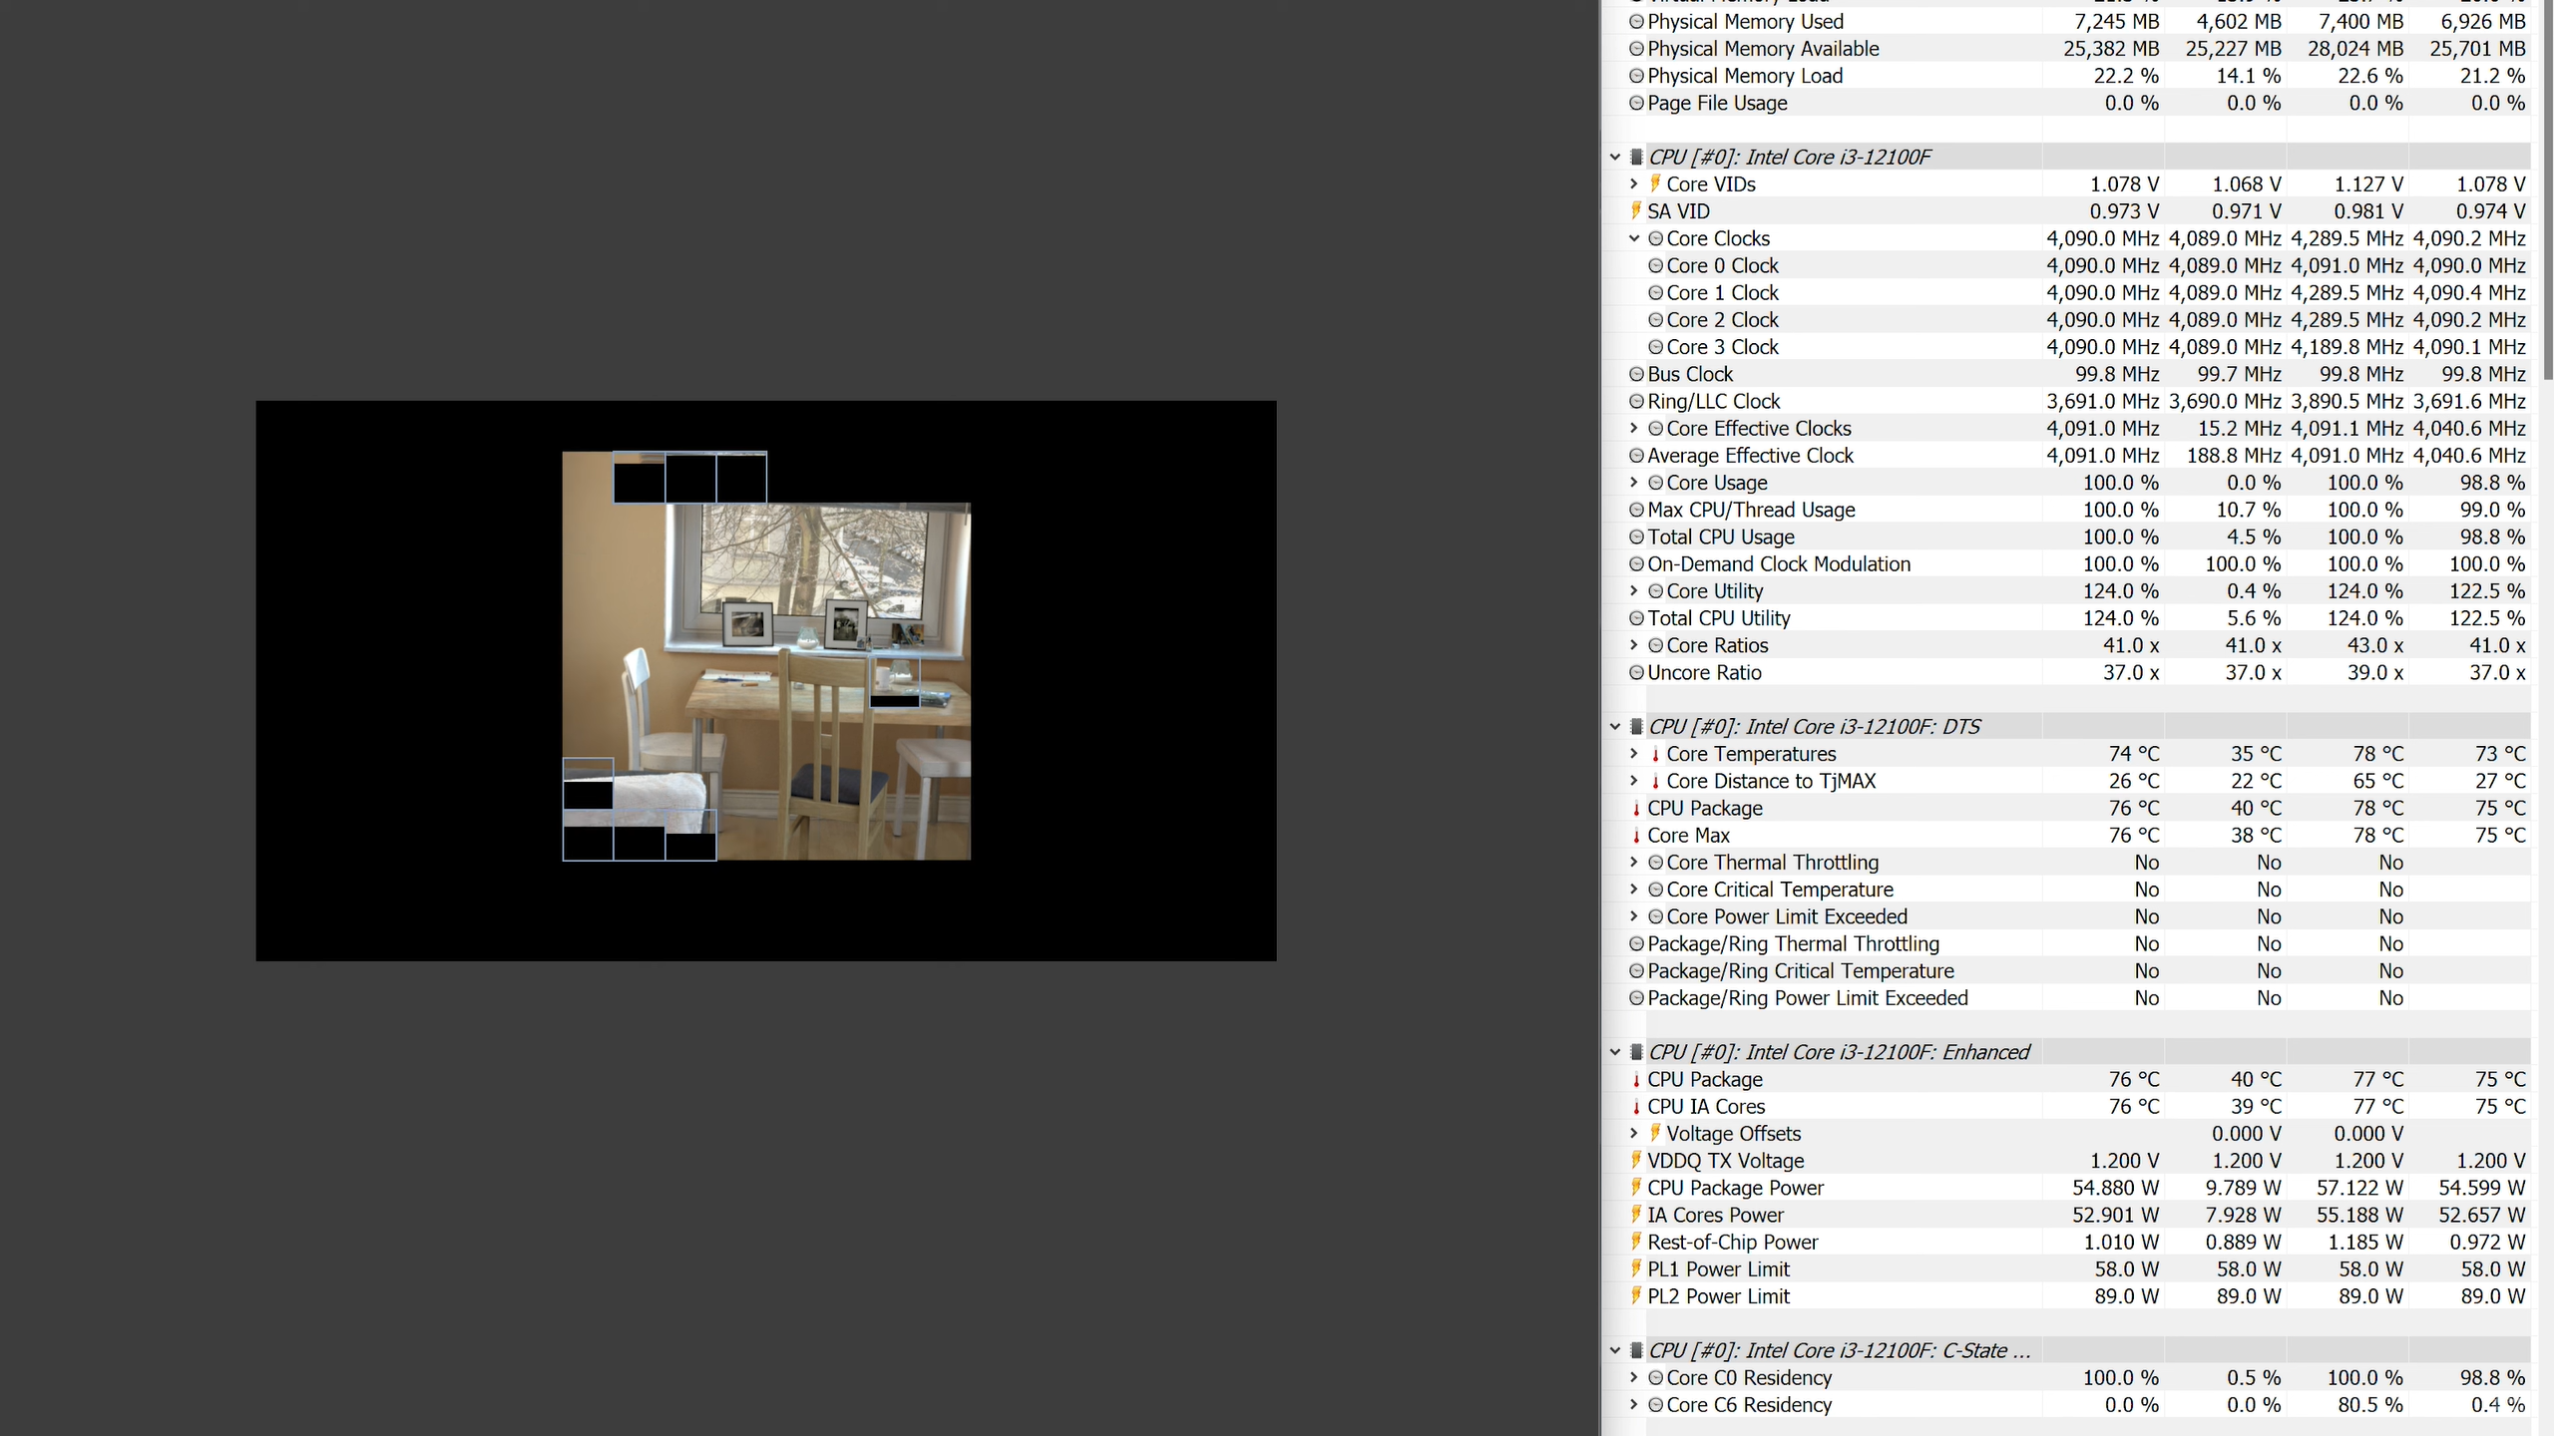Click the Page File Usage sensor icon
Viewport: 2554px width, 1436px height.
(x=1636, y=103)
